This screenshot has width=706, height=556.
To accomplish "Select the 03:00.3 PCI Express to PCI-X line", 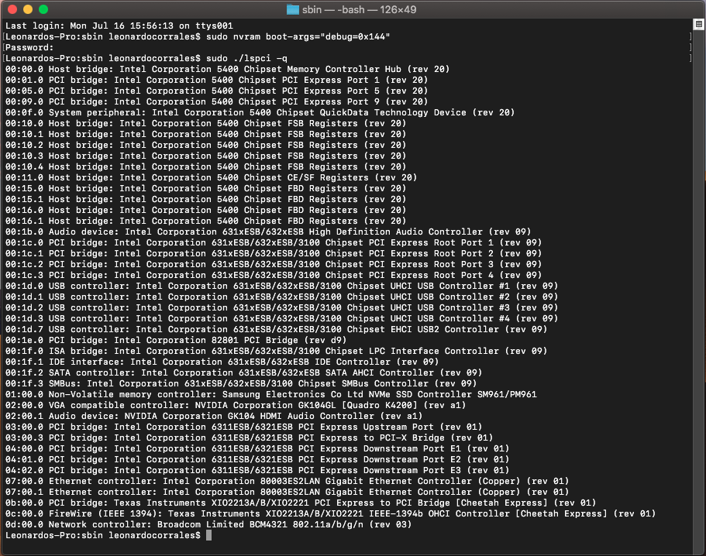I will [x=249, y=438].
